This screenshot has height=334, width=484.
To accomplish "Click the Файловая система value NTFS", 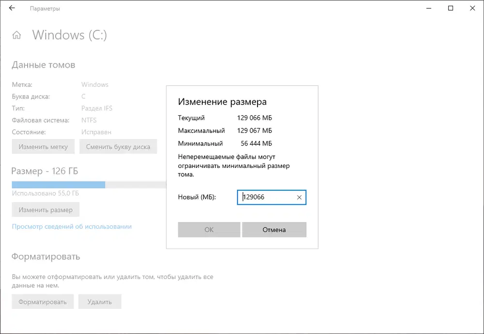I will tap(89, 120).
